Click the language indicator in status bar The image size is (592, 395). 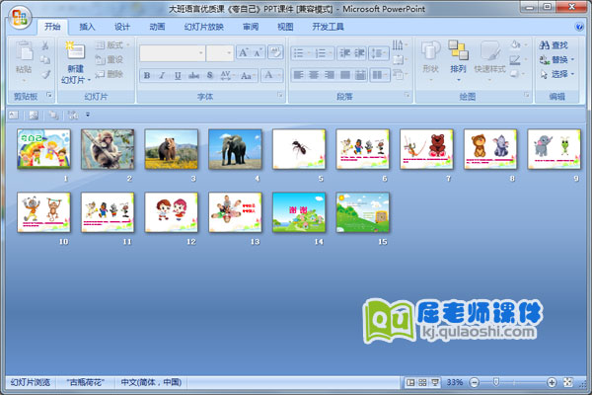(151, 382)
